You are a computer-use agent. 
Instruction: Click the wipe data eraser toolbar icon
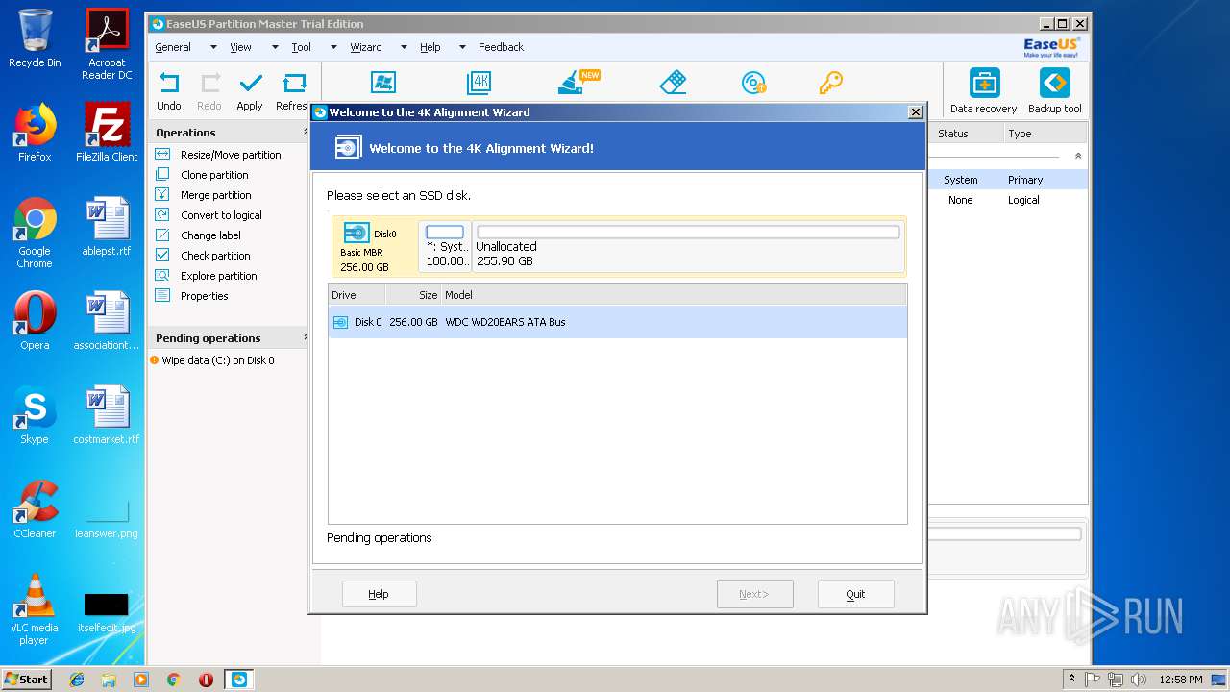click(x=673, y=83)
